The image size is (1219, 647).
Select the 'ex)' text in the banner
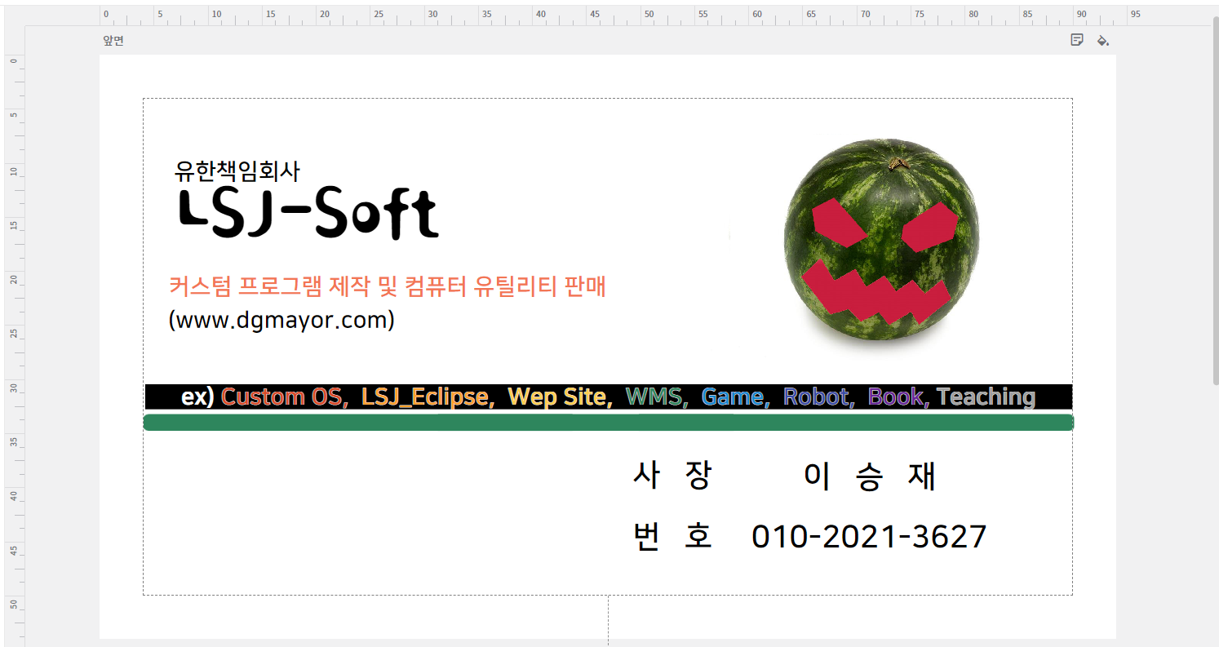click(197, 397)
